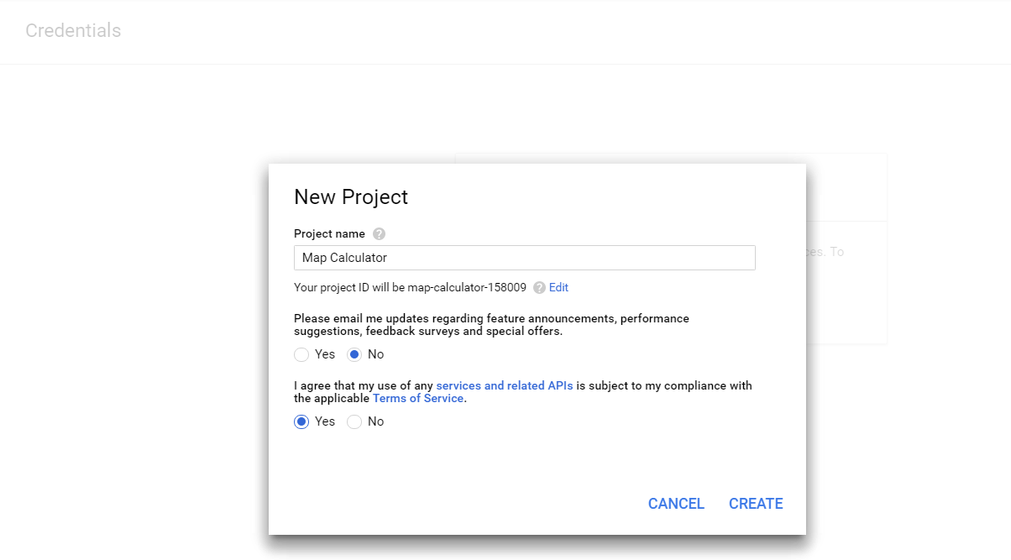Choose No for email updates
Image resolution: width=1011 pixels, height=560 pixels.
[x=354, y=354]
